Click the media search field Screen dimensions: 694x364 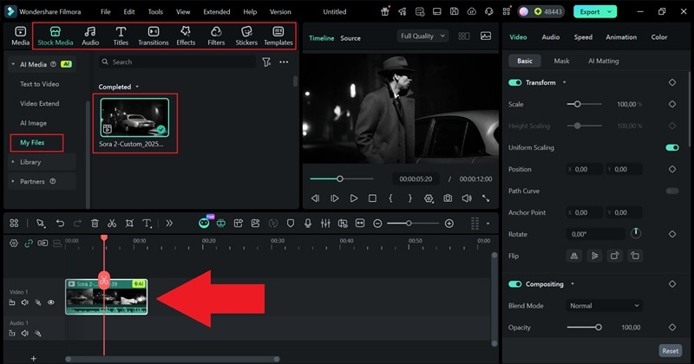(177, 62)
